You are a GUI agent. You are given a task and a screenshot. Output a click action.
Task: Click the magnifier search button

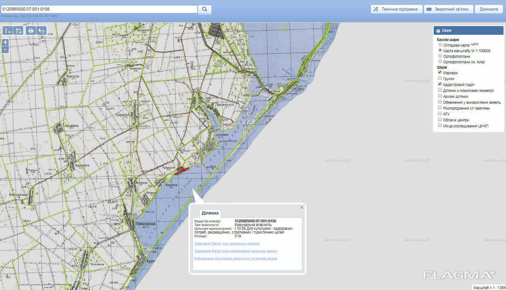tap(204, 9)
